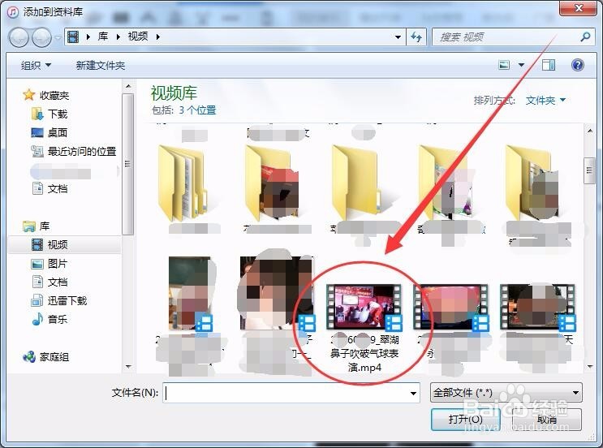Click the magnifier search icon
The image size is (603, 448).
(585, 37)
